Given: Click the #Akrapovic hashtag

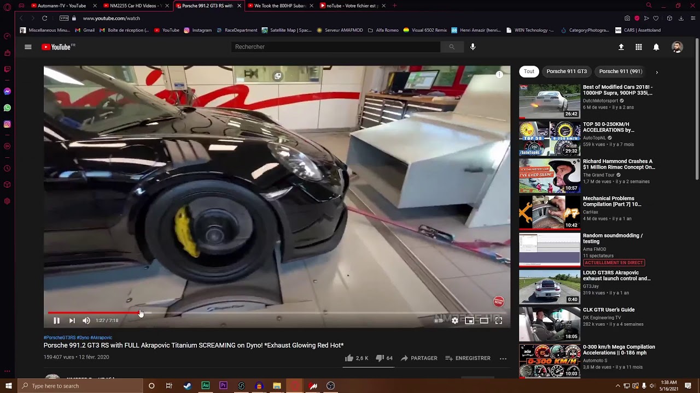Looking at the screenshot, I should pos(101,338).
